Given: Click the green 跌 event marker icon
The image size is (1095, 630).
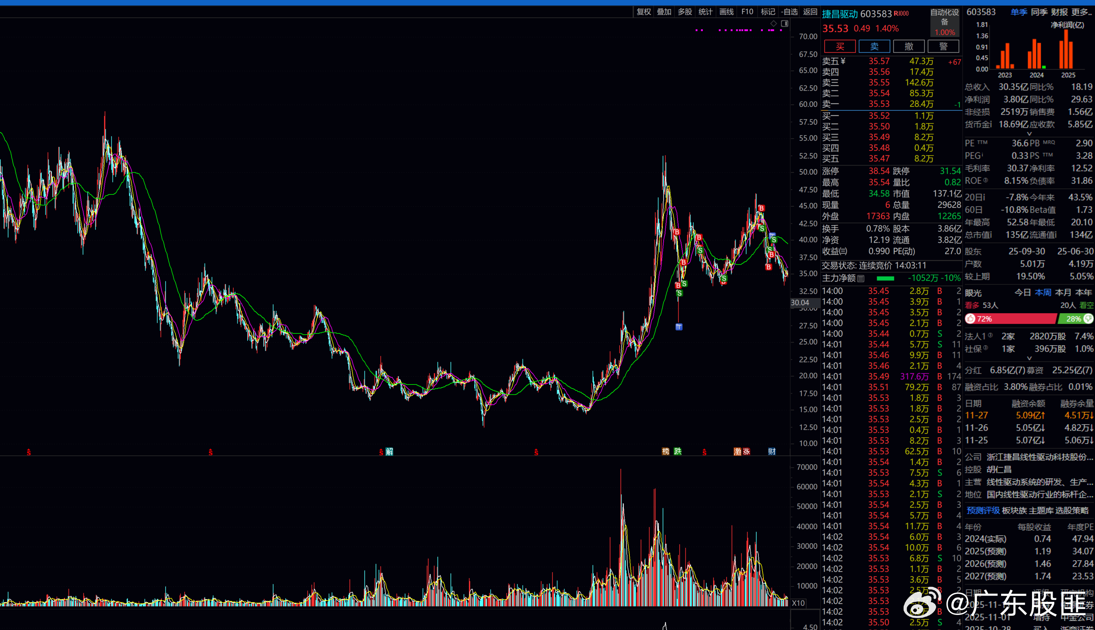Looking at the screenshot, I should (x=678, y=451).
